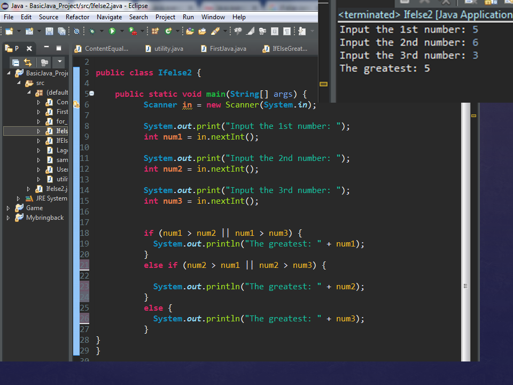The image size is (513, 385).
Task: Open the Run button's dropdown arrow
Action: coord(121,31)
